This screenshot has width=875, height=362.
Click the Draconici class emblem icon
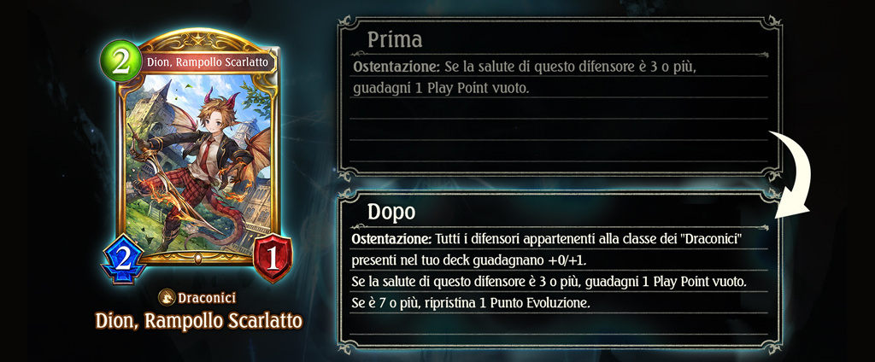pyautogui.click(x=167, y=297)
